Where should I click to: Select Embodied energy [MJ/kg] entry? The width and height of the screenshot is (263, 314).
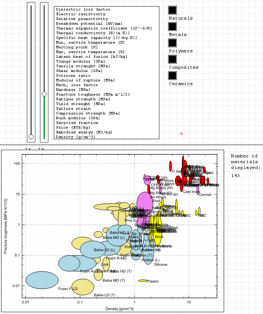coord(84,132)
